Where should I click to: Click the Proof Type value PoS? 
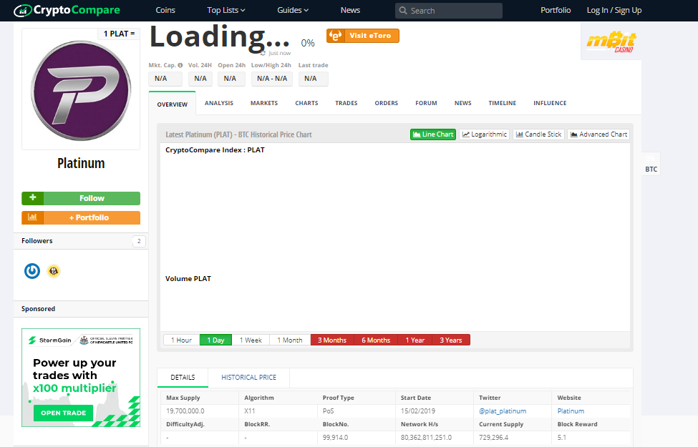pyautogui.click(x=328, y=411)
